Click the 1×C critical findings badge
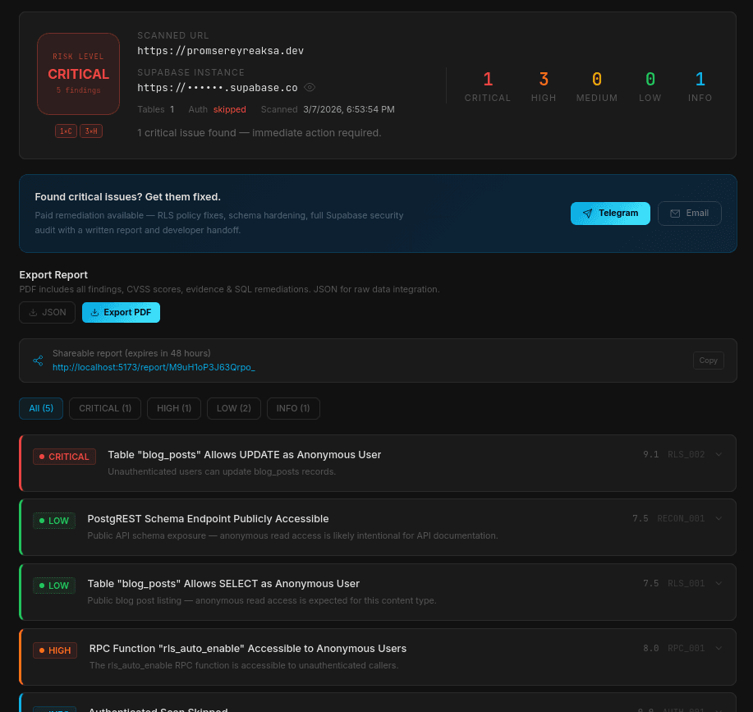The width and height of the screenshot is (753, 712). [66, 131]
